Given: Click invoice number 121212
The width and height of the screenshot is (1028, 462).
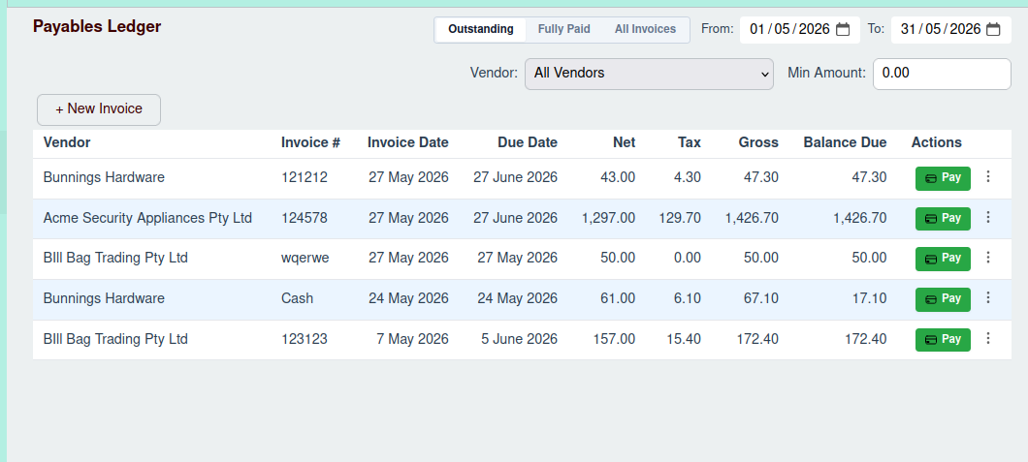Looking at the screenshot, I should tap(305, 177).
